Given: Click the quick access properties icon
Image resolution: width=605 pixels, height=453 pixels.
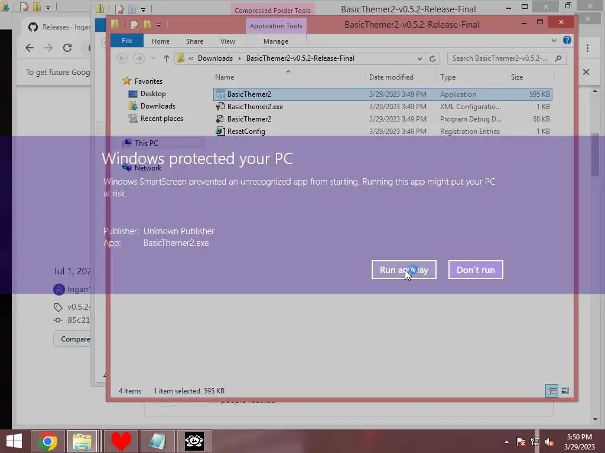Looking at the screenshot, I should (x=134, y=25).
